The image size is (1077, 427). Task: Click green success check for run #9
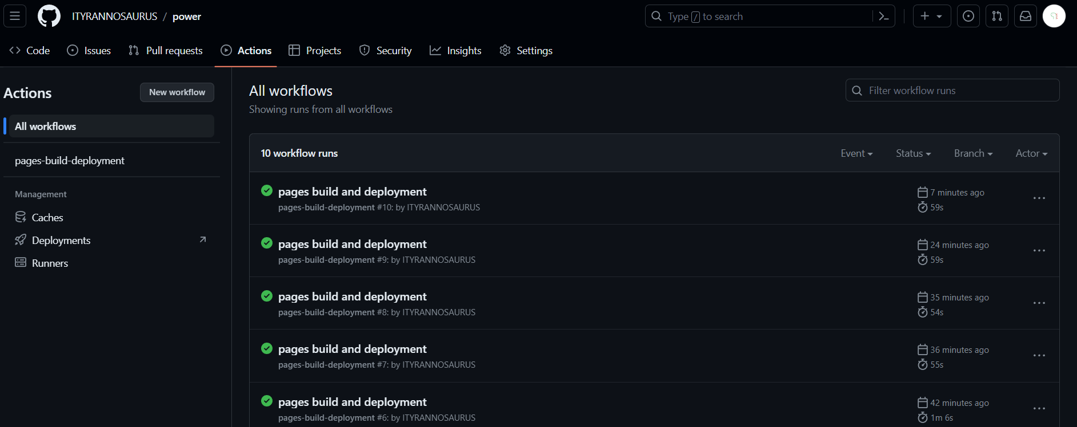click(x=267, y=243)
